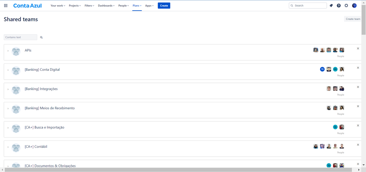Click first member avatar in Integrações row
Screen dimensions: 366x172
point(329,88)
